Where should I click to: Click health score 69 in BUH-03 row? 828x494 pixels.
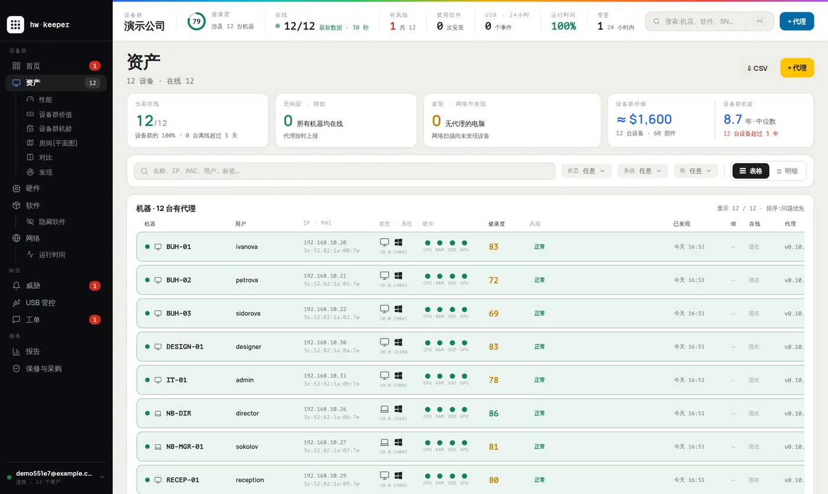(494, 313)
